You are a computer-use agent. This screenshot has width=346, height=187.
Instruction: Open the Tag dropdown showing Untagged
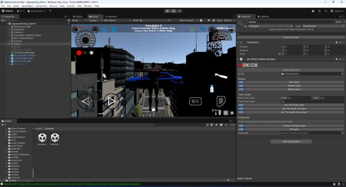pyautogui.click(x=271, y=26)
